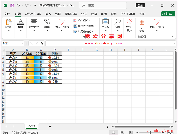Open the 剪贴板 clipboard group

pos(9,25)
